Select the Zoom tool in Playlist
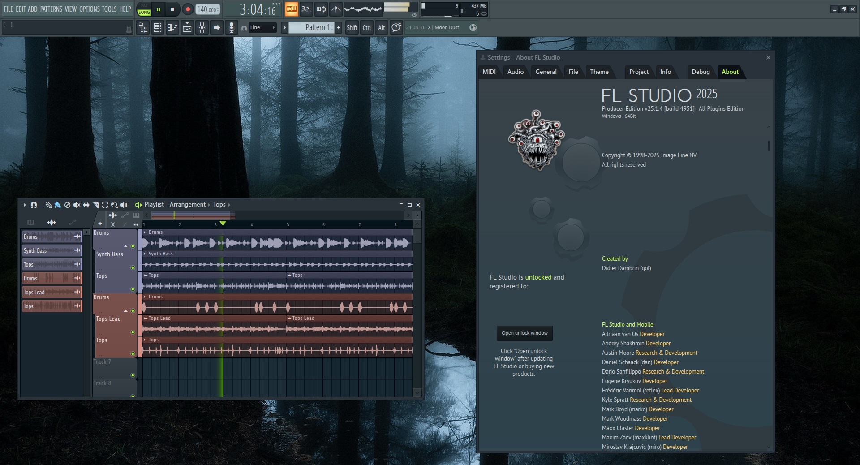This screenshot has height=465, width=860. tap(114, 205)
